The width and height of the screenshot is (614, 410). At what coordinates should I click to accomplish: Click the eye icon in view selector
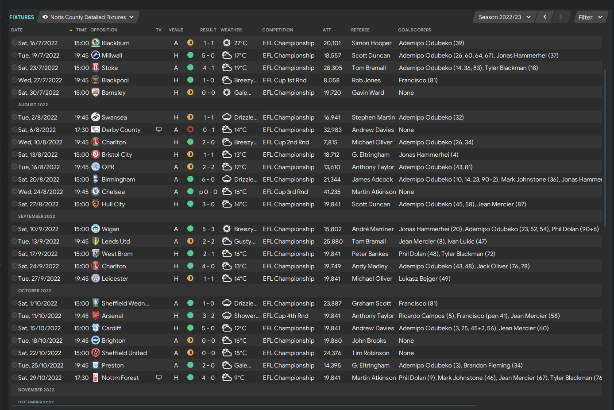click(x=45, y=17)
